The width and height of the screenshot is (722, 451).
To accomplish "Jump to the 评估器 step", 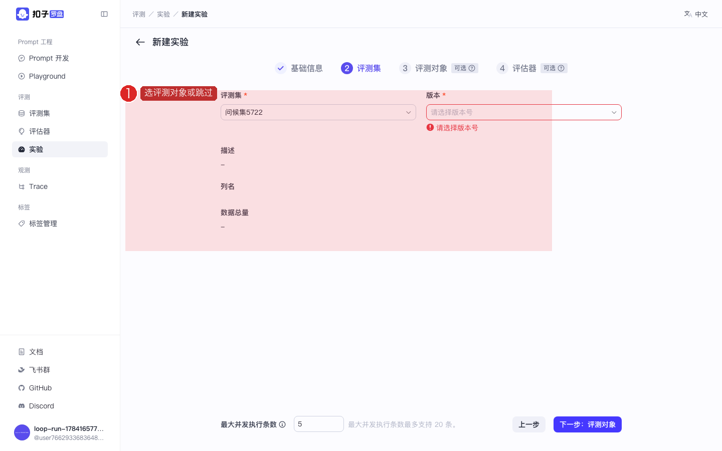I will [x=524, y=68].
